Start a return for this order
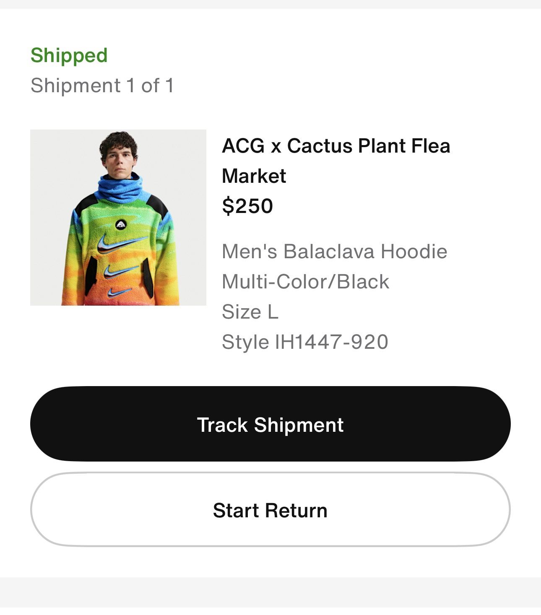541x615 pixels. (270, 510)
